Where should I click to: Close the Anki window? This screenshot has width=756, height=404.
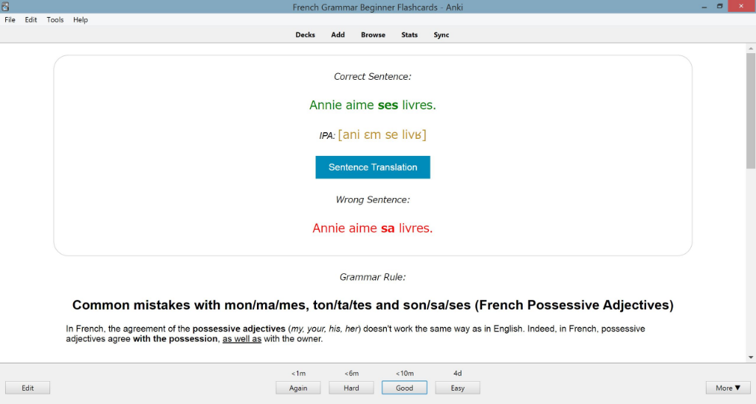741,6
